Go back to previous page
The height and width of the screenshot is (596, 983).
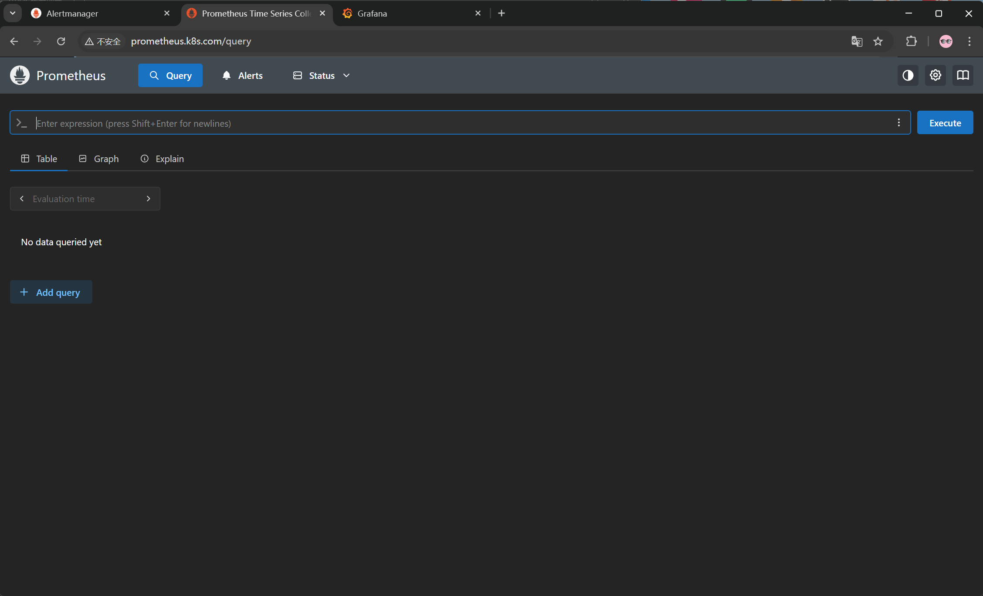(x=14, y=41)
